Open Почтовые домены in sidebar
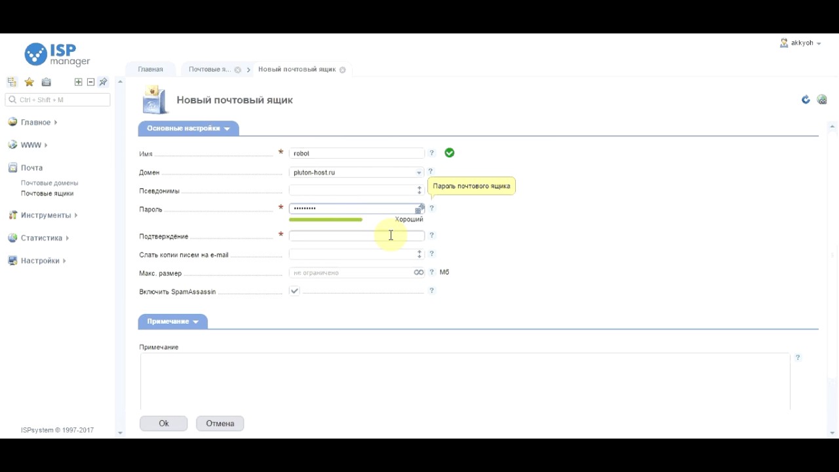This screenshot has height=472, width=839. pos(49,183)
